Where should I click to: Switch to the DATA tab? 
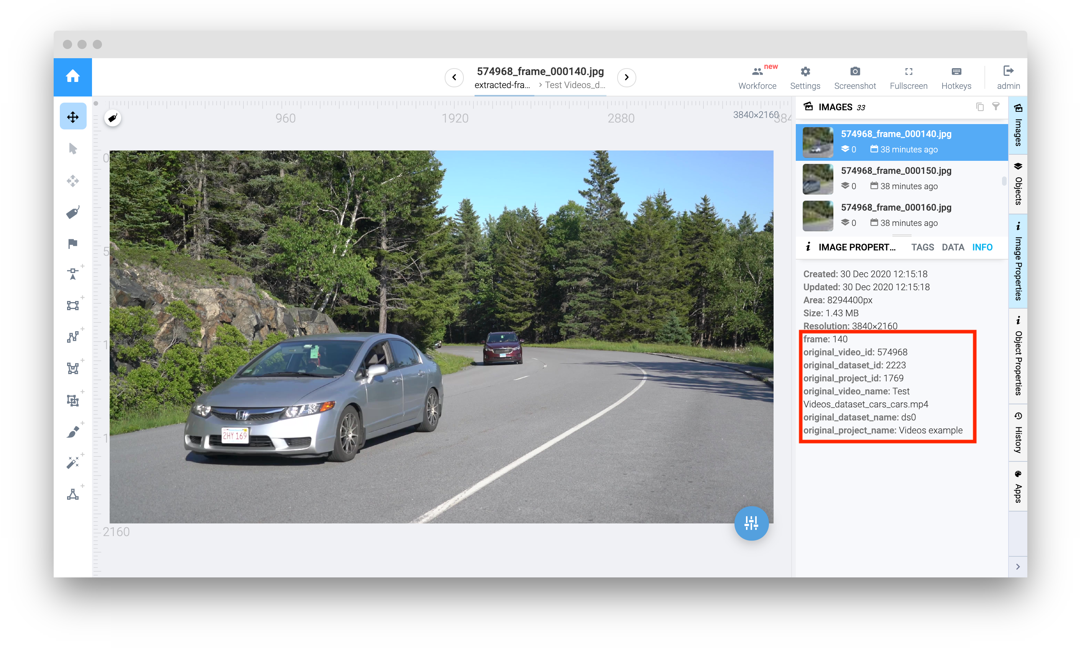coord(953,247)
